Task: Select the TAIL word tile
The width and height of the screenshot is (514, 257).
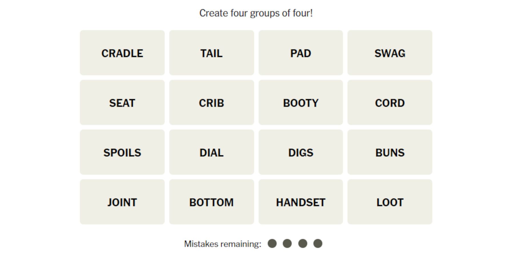Action: point(212,53)
